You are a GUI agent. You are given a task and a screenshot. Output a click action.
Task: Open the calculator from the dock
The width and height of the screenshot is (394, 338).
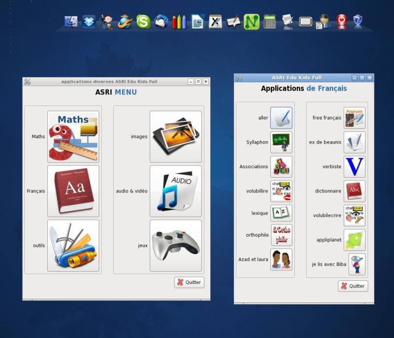[270, 22]
